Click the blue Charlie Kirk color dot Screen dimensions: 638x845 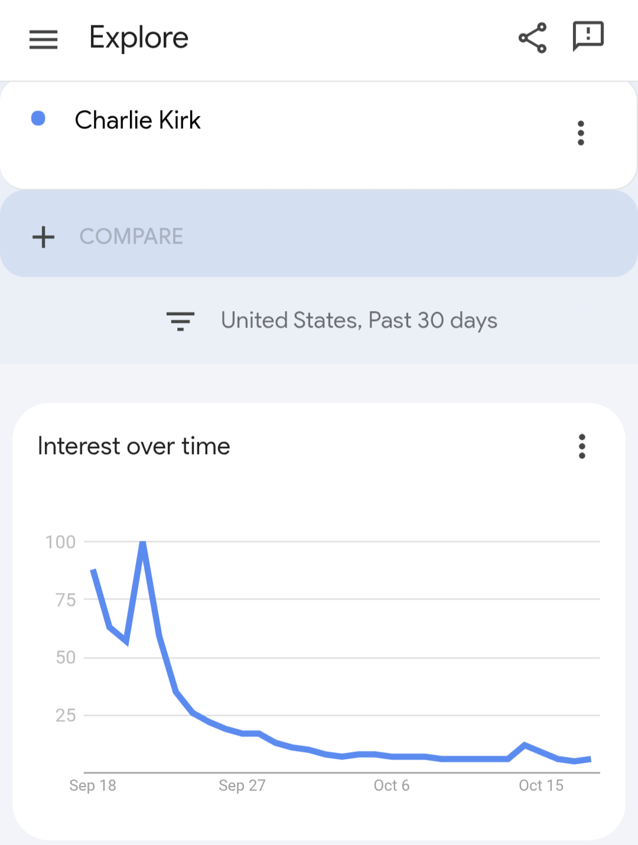(38, 119)
